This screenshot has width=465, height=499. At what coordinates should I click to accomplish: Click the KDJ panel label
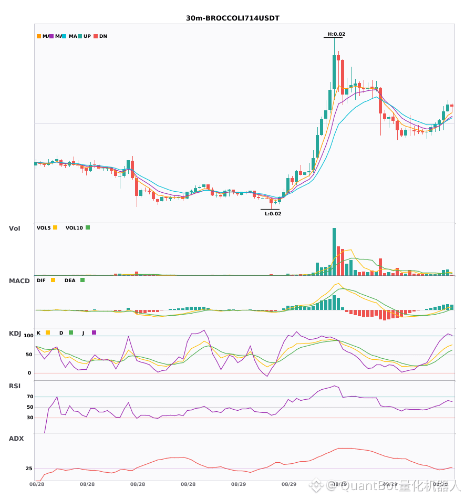click(x=15, y=333)
